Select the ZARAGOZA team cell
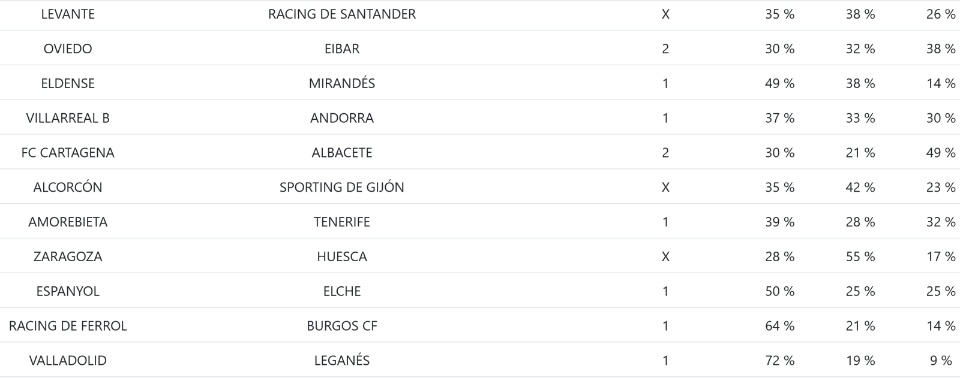Viewport: 960px width, 378px height. tap(68, 257)
